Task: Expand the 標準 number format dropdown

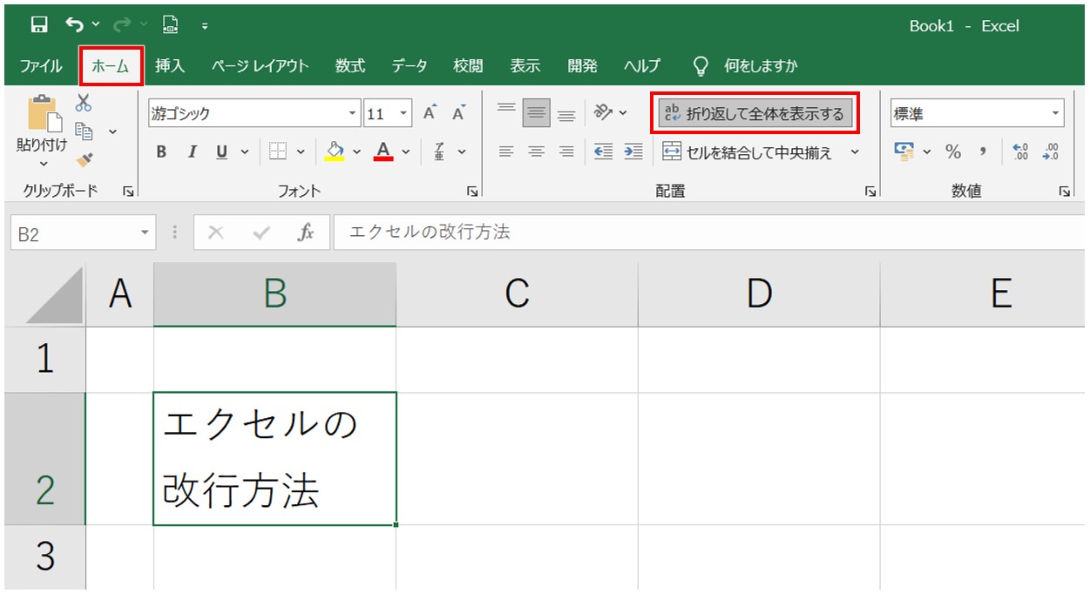Action: tap(1055, 114)
